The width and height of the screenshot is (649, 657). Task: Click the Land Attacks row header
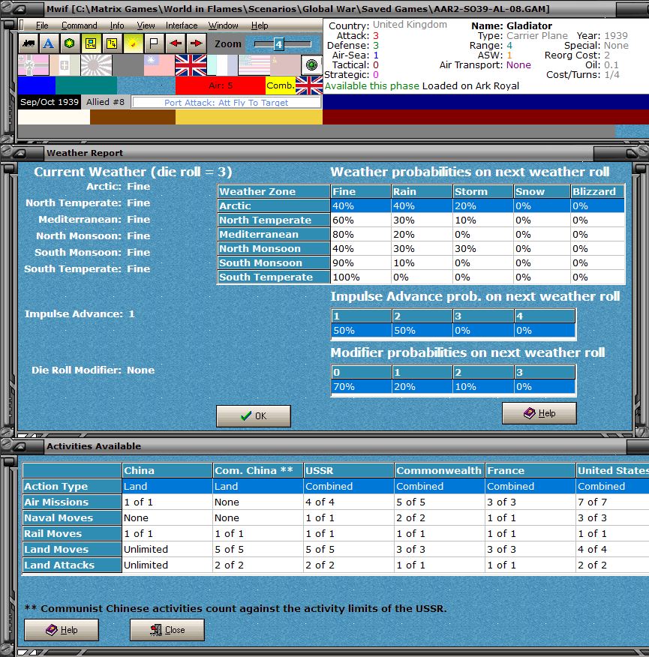point(72,565)
